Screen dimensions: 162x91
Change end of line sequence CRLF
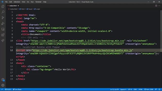[135, 89]
